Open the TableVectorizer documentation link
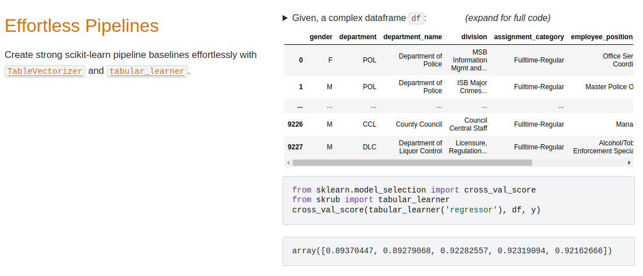 point(45,72)
